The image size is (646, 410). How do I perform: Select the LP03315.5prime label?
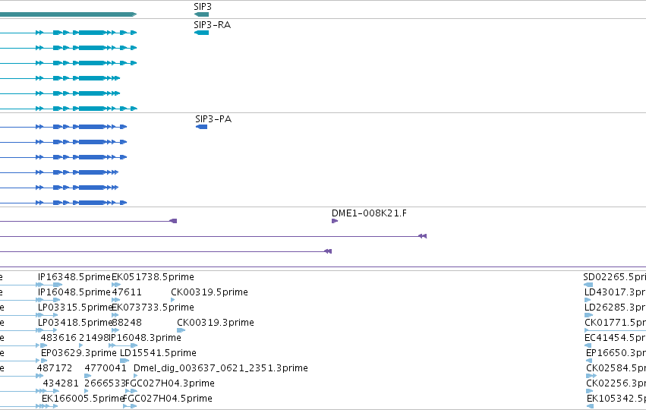pyautogui.click(x=75, y=307)
